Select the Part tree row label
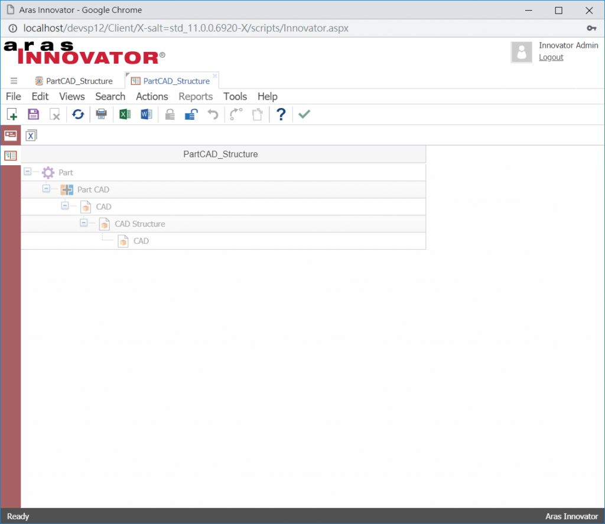This screenshot has height=524, width=605. (66, 173)
